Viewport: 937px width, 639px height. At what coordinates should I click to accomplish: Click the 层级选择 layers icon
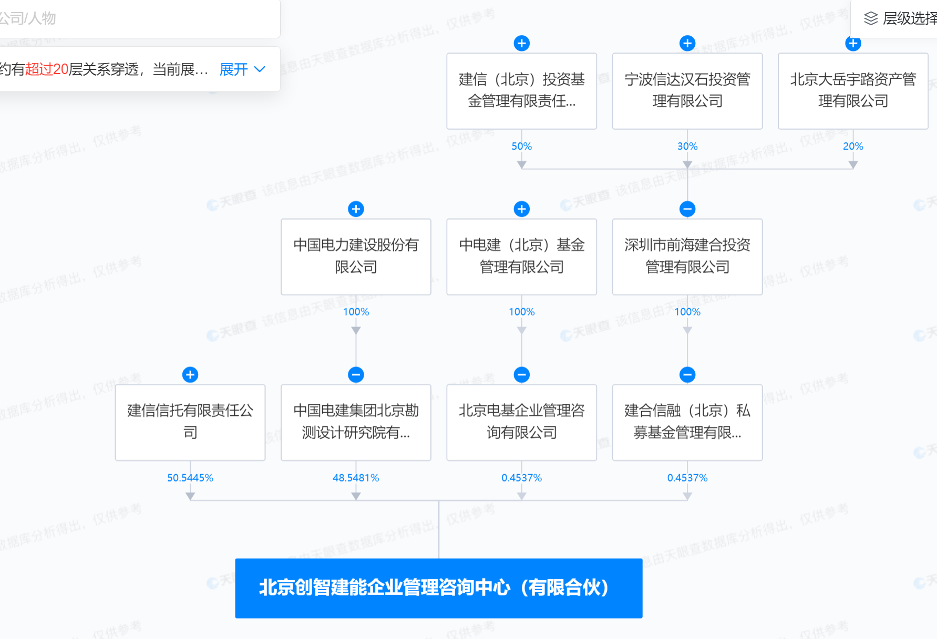tap(871, 18)
